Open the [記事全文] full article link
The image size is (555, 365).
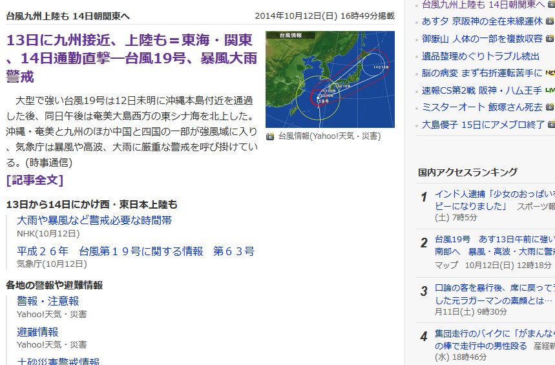pyautogui.click(x=35, y=180)
